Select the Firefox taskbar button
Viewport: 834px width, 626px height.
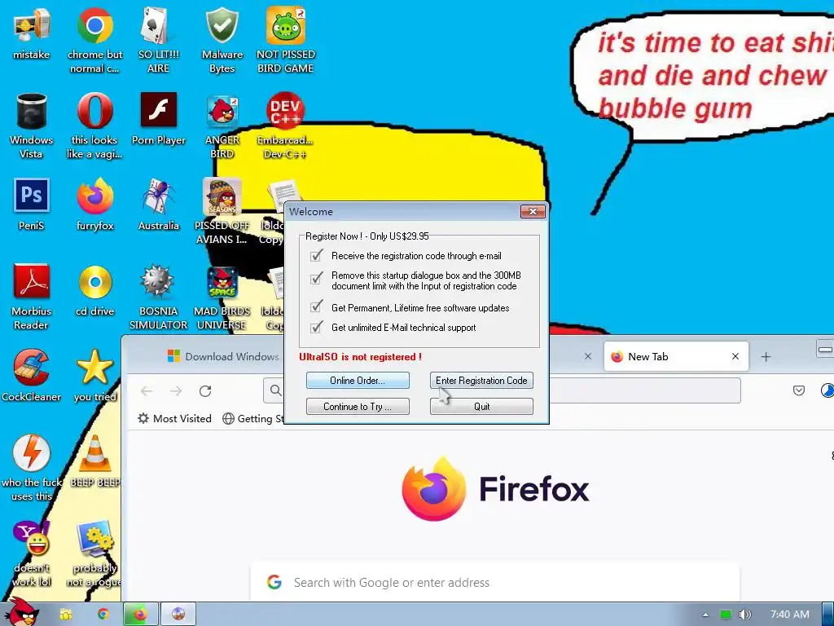click(141, 615)
